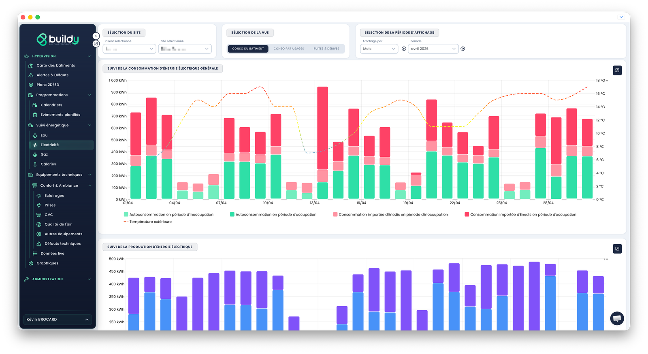648x354 pixels.
Task: Collapse the sidebar with the arrow icon
Action: point(96,36)
